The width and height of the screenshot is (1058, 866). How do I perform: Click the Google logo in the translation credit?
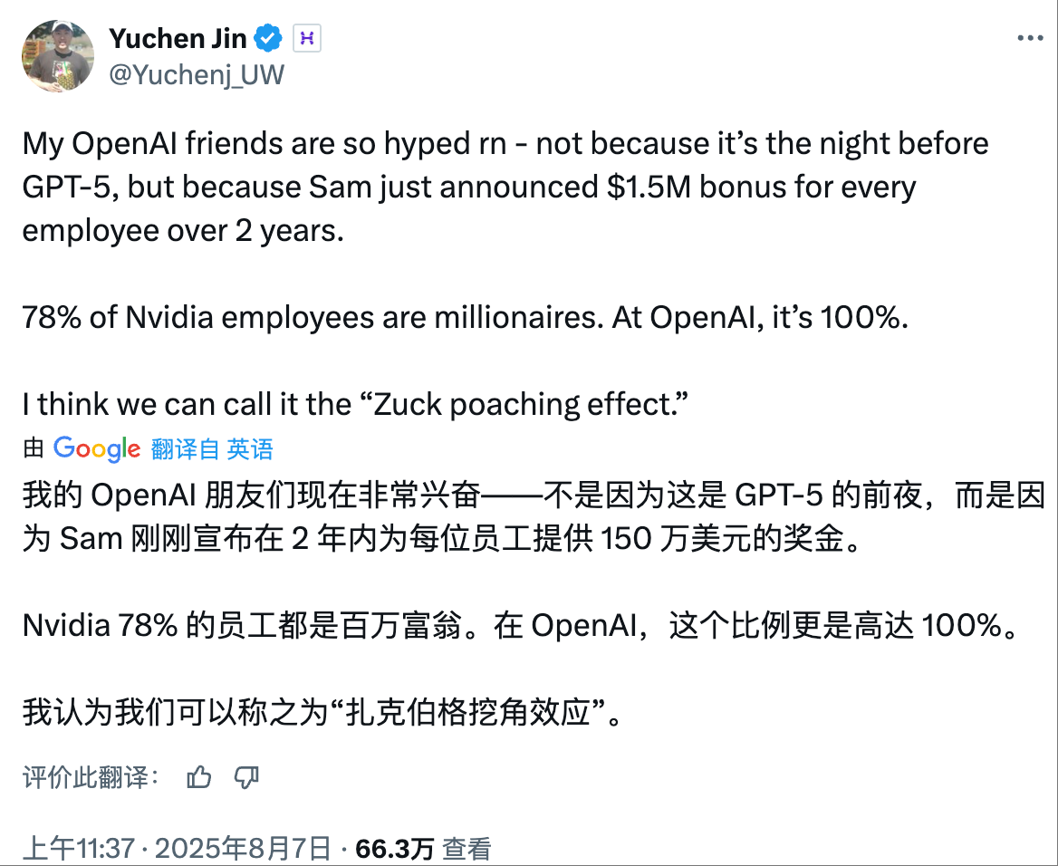coord(96,447)
